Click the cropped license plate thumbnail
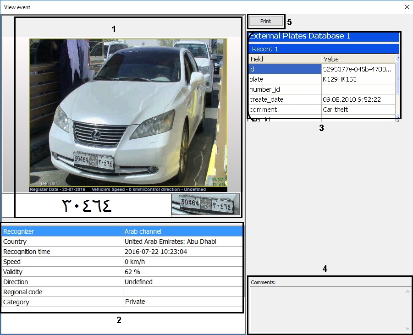Viewport: 413px width, 335px height. tap(205, 204)
